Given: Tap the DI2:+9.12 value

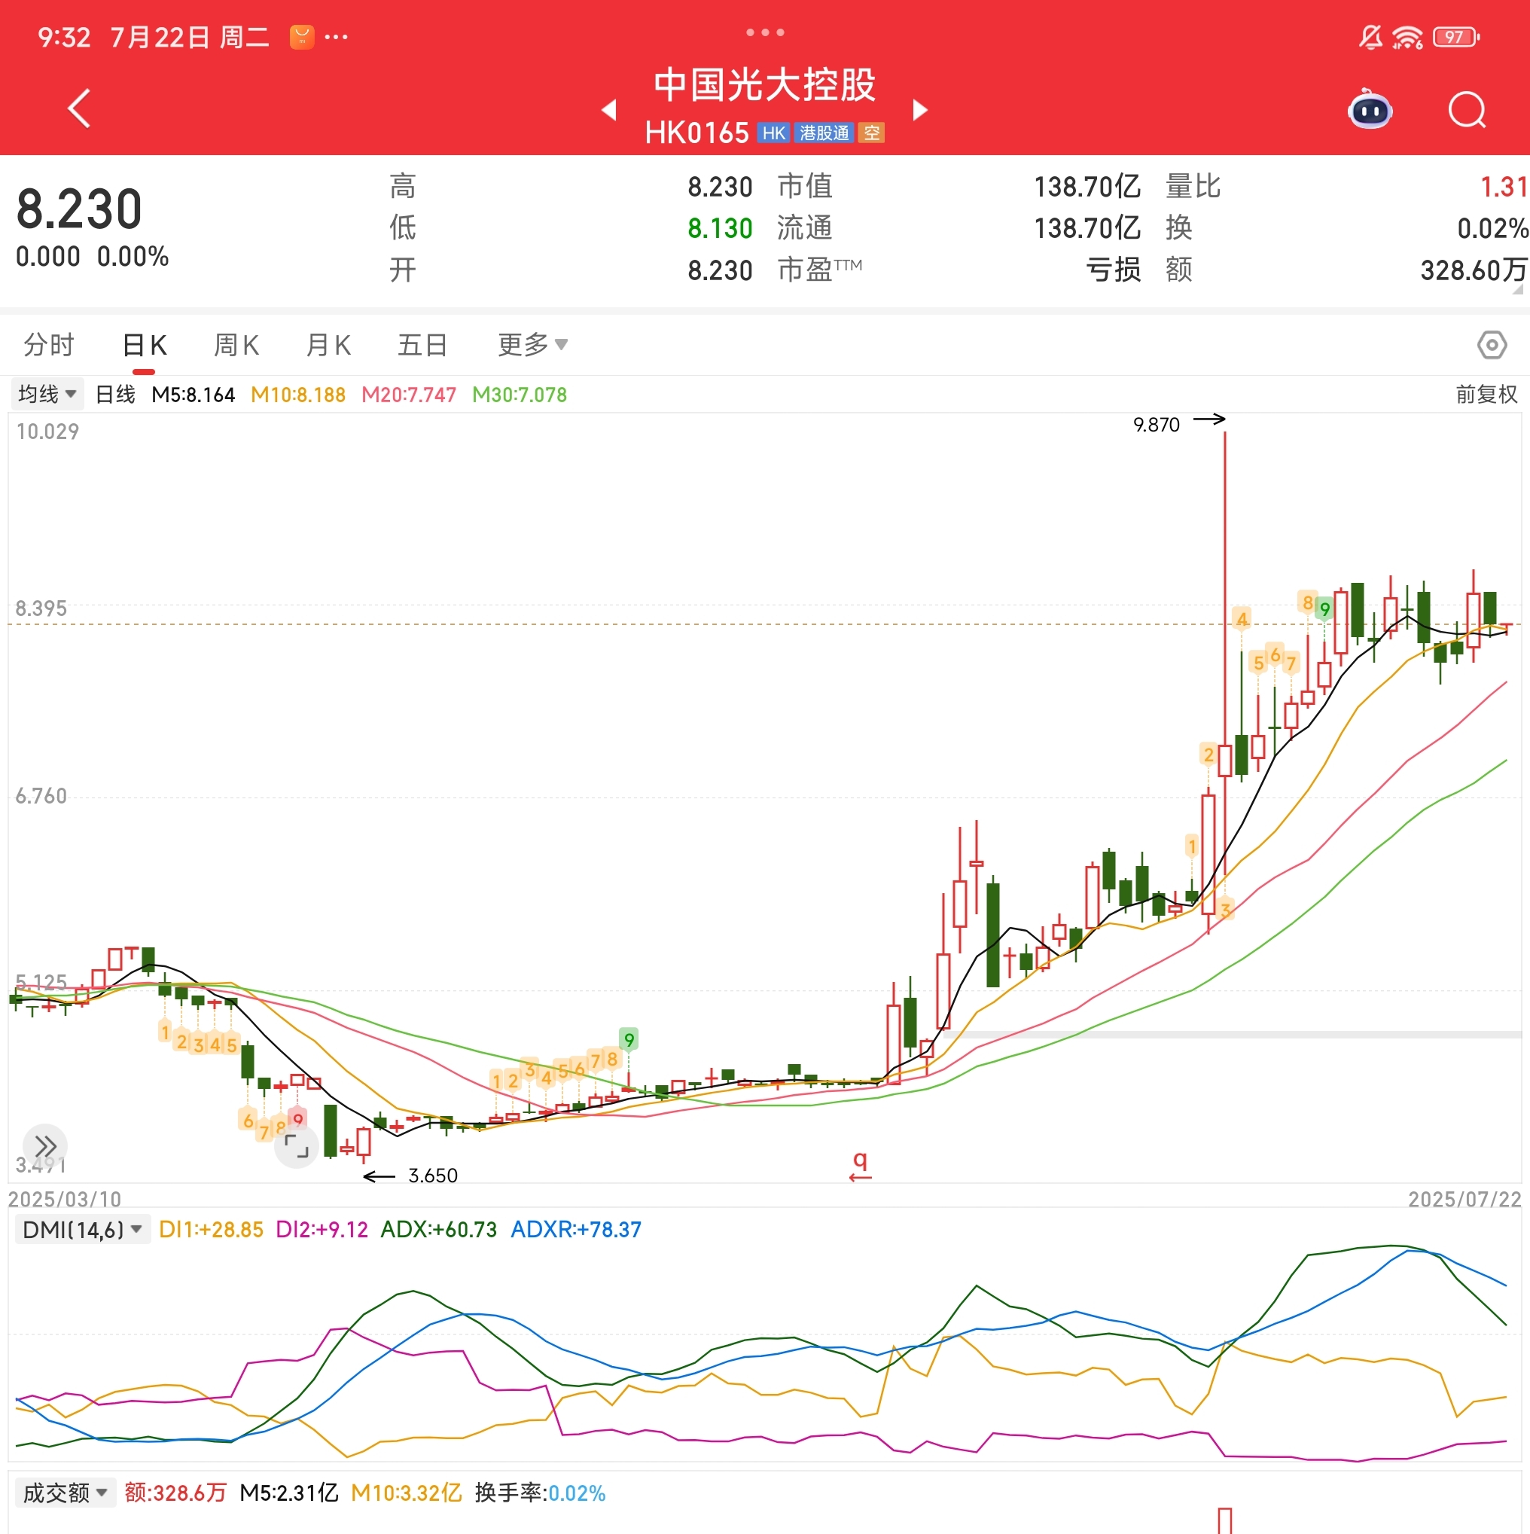Looking at the screenshot, I should click(322, 1229).
